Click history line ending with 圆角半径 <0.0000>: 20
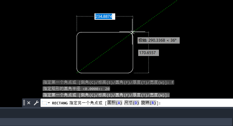 pos(76,89)
